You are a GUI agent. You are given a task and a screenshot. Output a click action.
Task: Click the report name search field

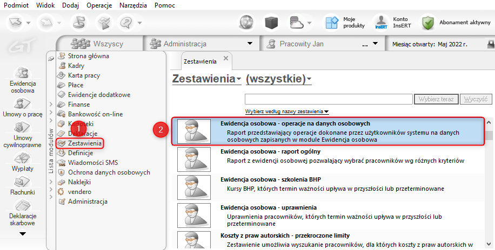coord(329,99)
